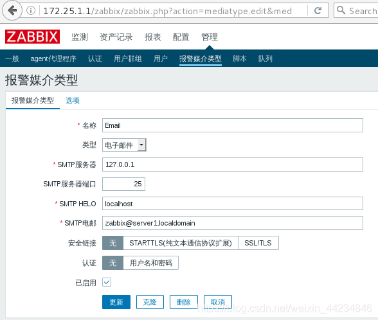378x320 pixels.
Task: Click the SMTP服务器端口 field with 25
Action: pyautogui.click(x=123, y=184)
